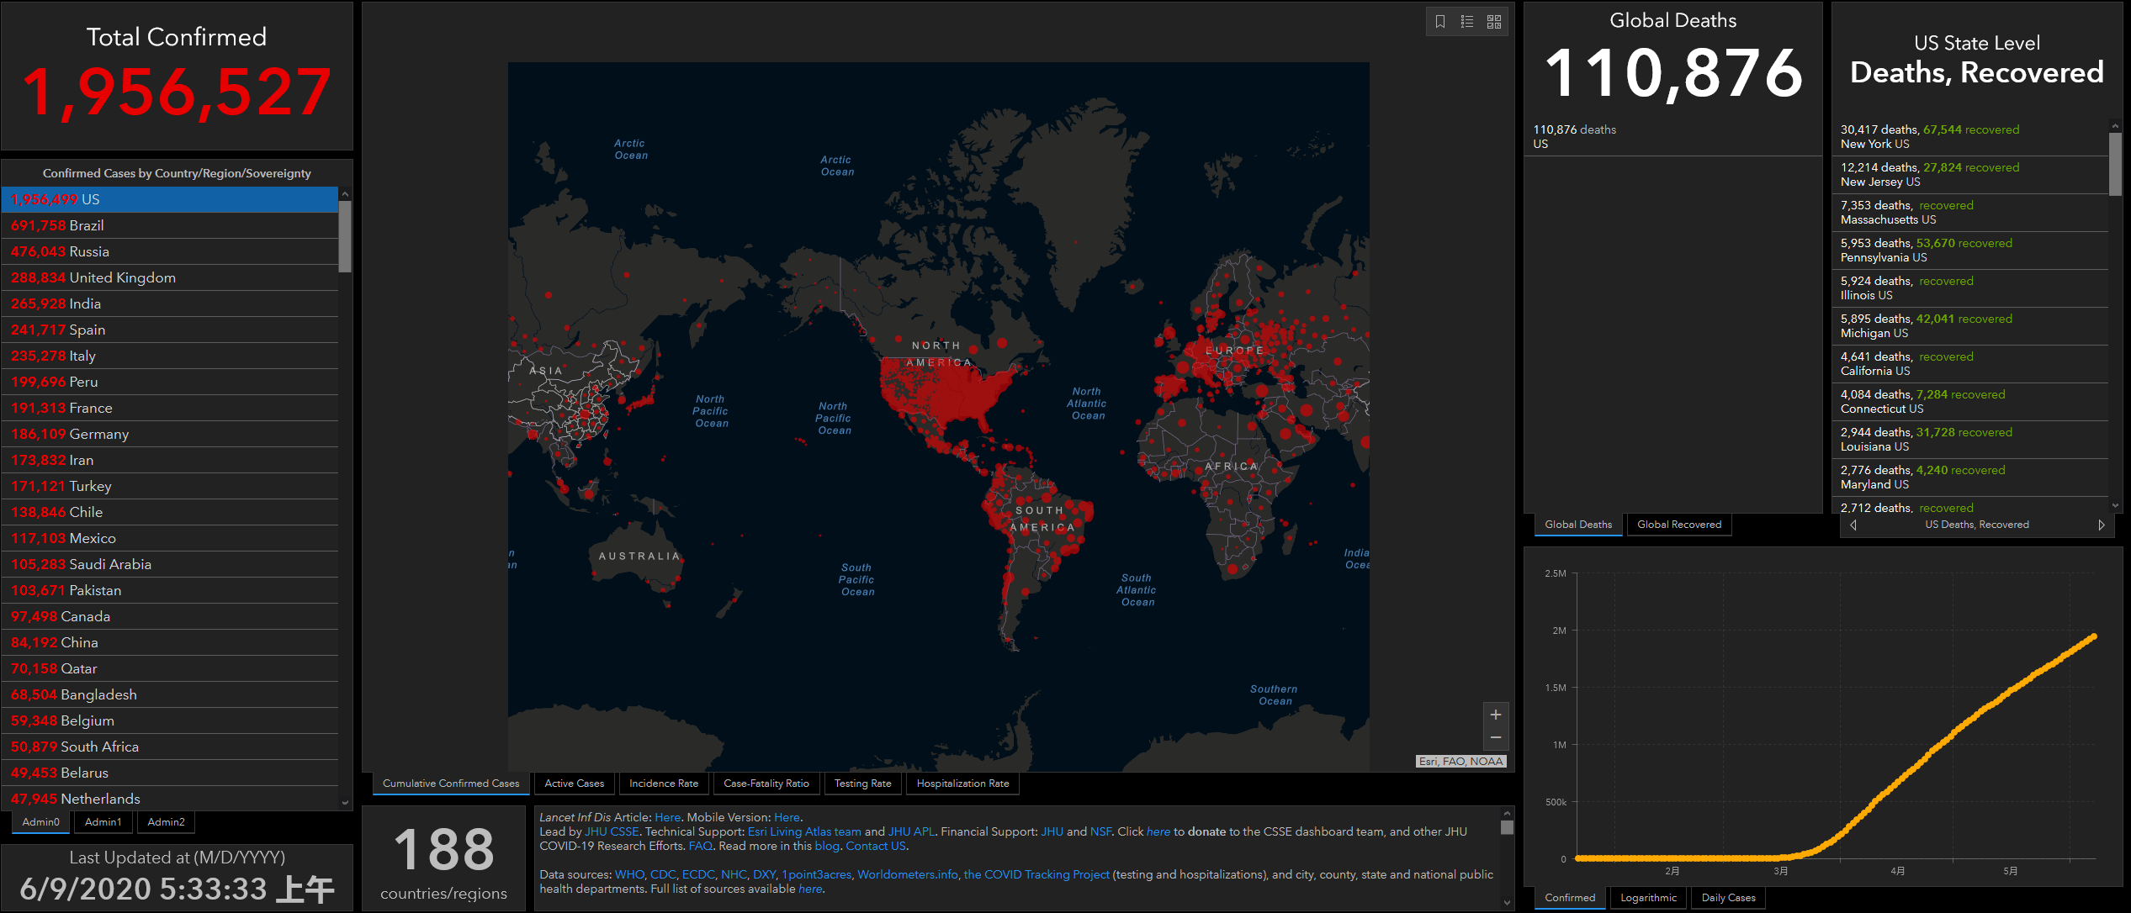
Task: Switch chart to Logarithmic view
Action: pyautogui.click(x=1648, y=897)
